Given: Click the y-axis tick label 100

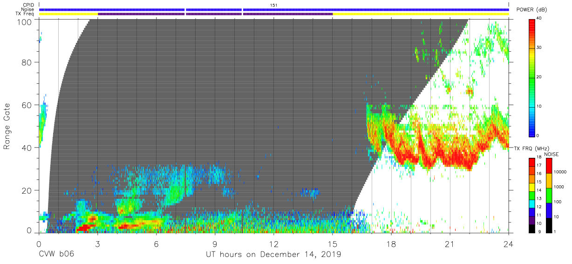Looking at the screenshot, I should 25,22.
